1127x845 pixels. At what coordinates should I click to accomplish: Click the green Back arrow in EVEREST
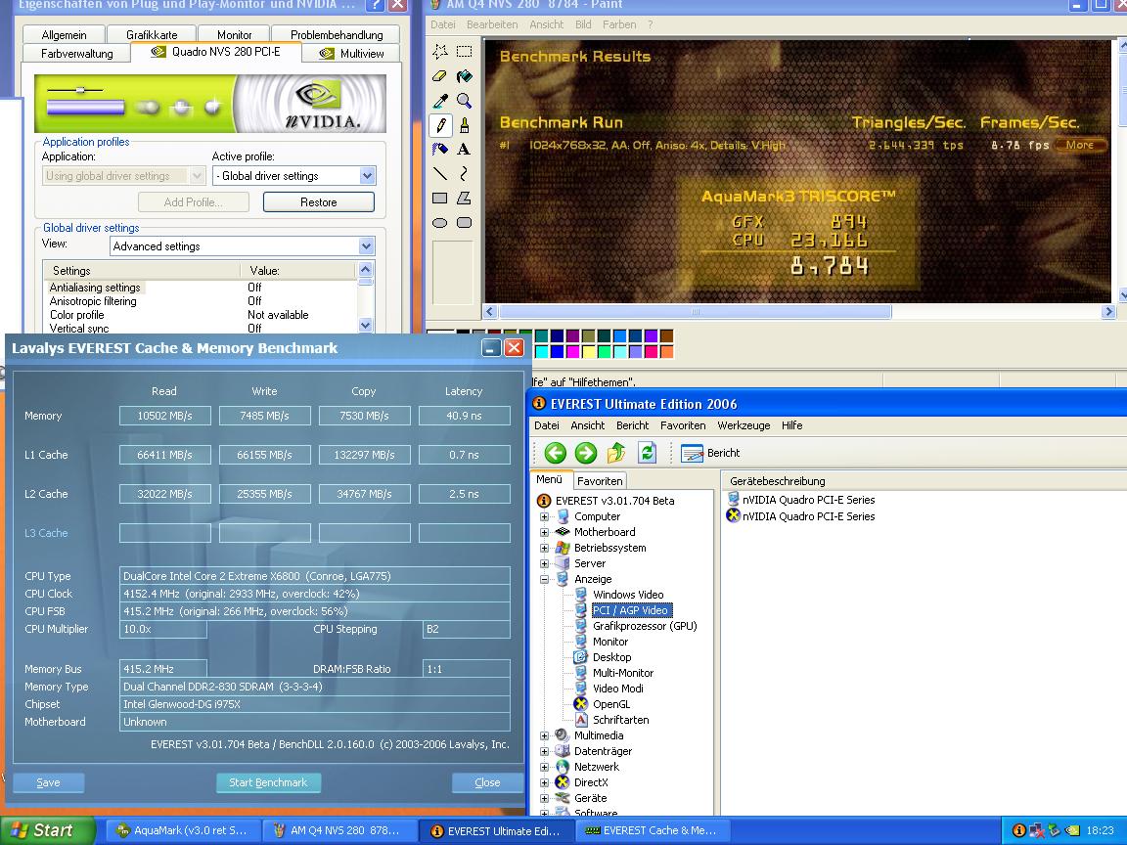point(555,453)
